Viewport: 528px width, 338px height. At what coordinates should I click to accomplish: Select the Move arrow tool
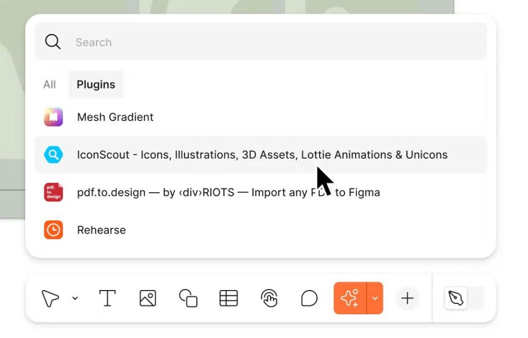pos(51,298)
